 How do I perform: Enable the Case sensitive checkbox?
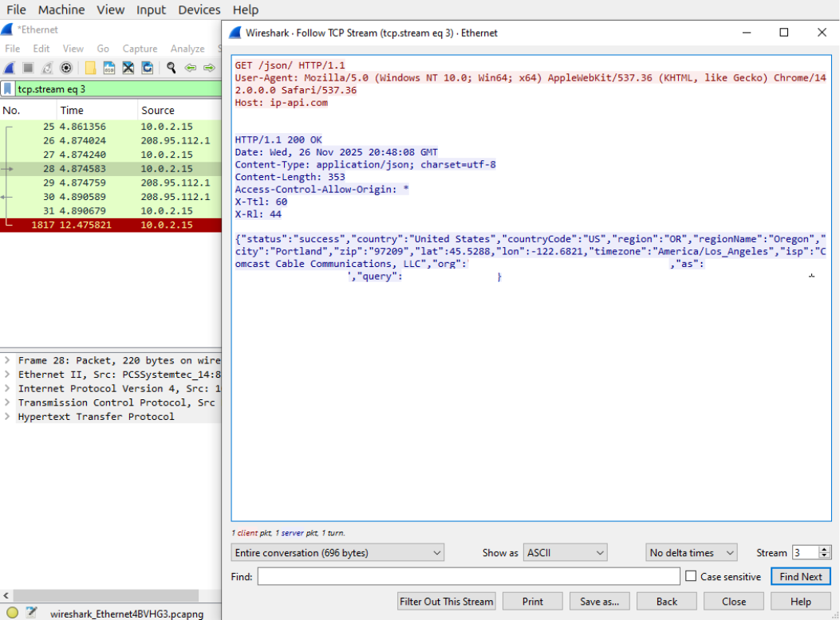pyautogui.click(x=691, y=576)
